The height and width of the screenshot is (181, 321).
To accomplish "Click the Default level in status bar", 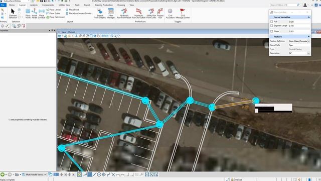I will pos(239,179).
